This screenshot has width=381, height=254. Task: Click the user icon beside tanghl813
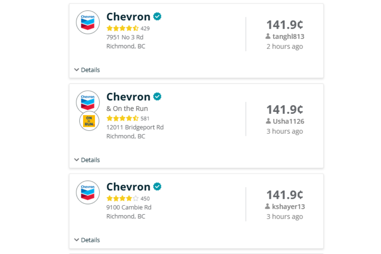268,36
